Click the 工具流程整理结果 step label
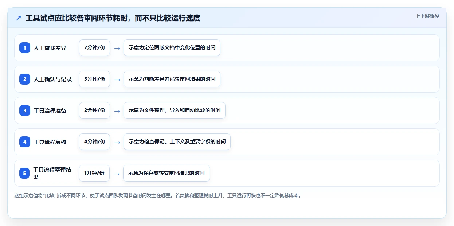The height and width of the screenshot is (226, 454). click(52, 173)
